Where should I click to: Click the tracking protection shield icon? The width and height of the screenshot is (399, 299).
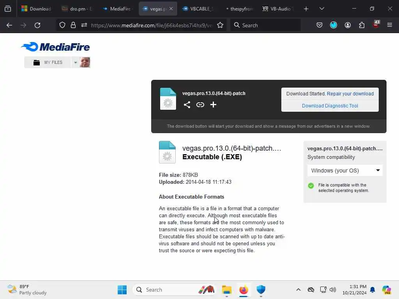(62, 25)
